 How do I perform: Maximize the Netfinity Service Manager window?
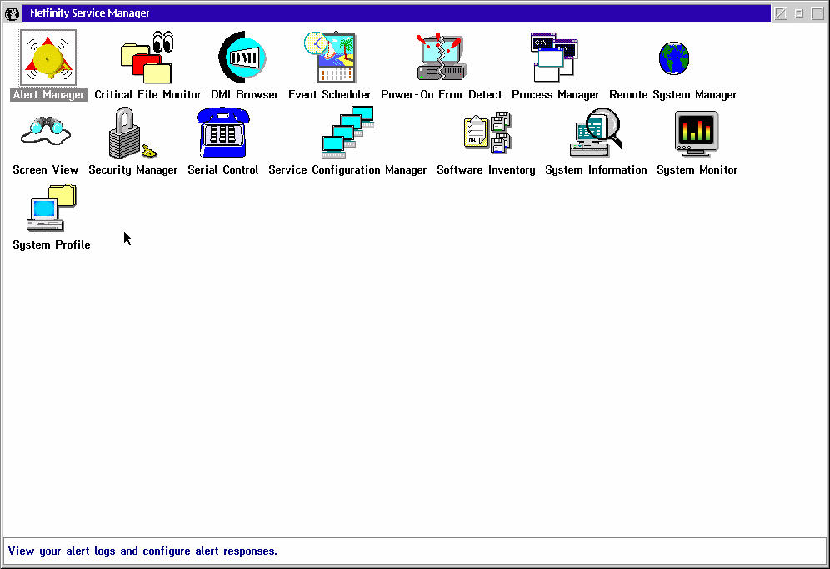coord(817,13)
